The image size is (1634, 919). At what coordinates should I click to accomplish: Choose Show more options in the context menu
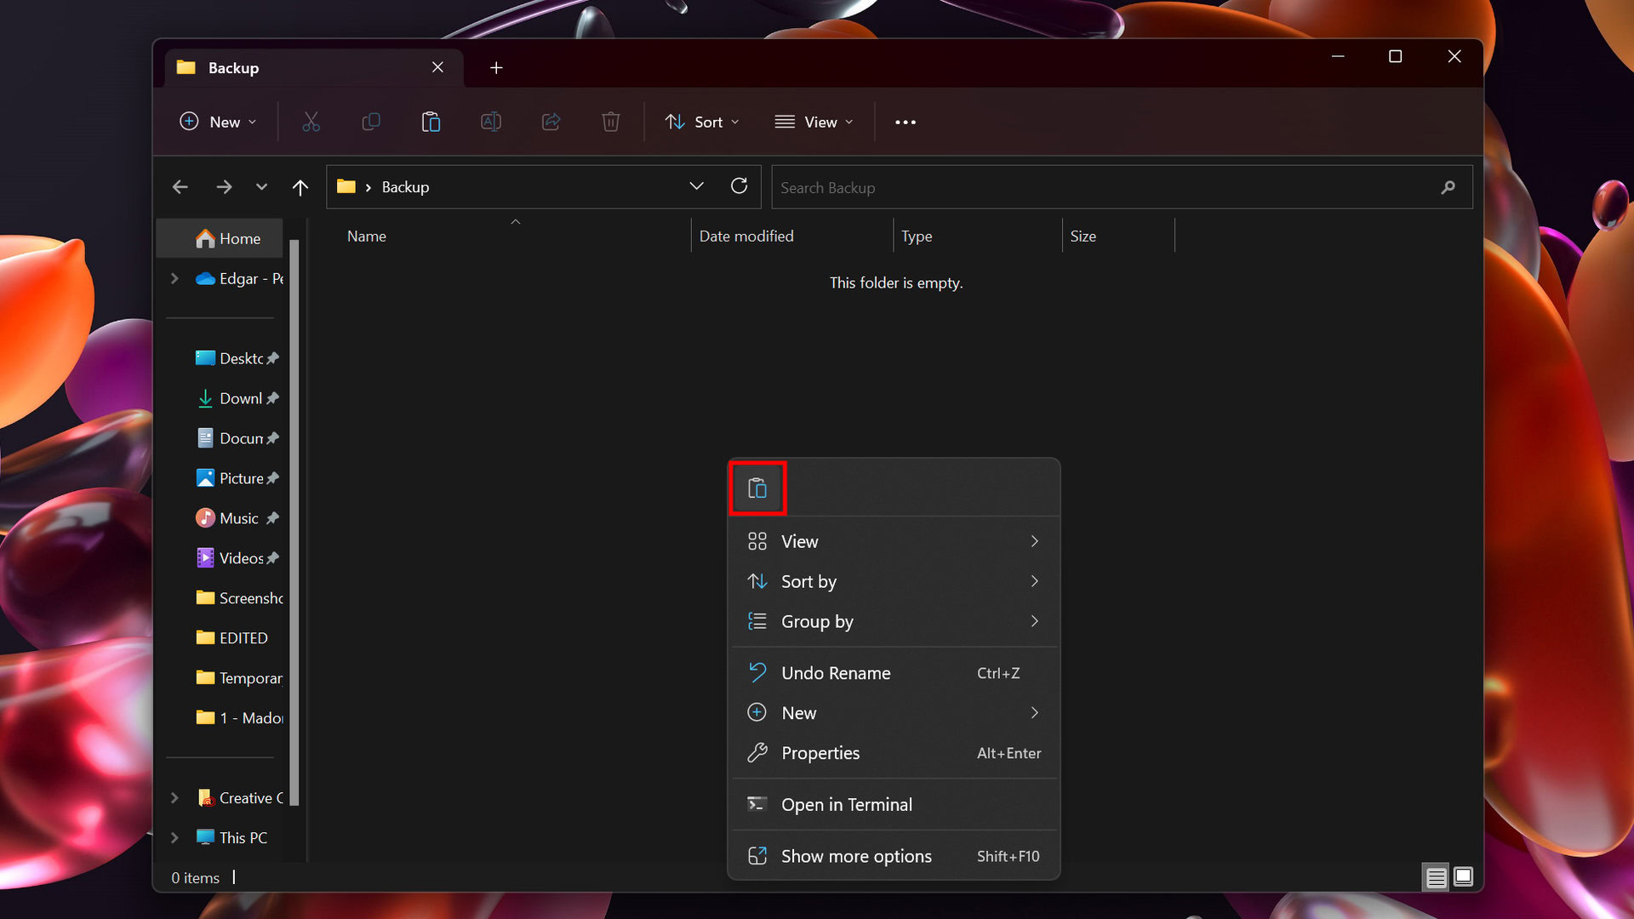pyautogui.click(x=855, y=857)
